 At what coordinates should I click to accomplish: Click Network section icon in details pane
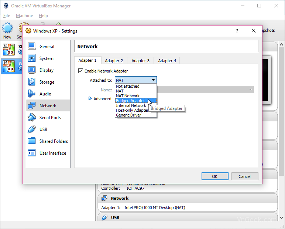(104, 198)
